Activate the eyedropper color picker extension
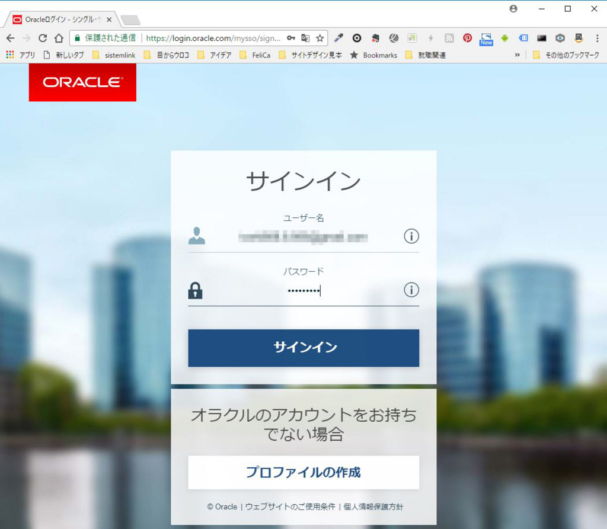 coord(338,38)
